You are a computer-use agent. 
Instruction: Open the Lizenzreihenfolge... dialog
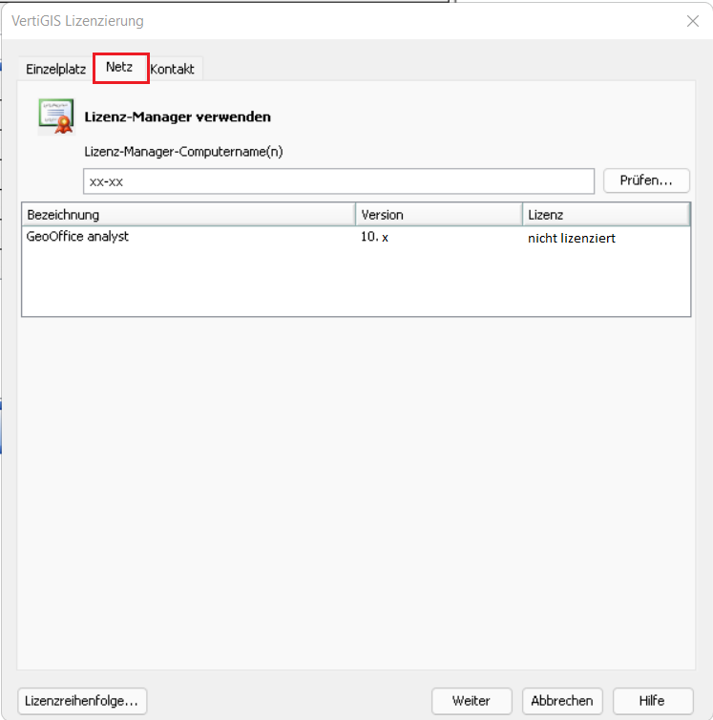point(82,701)
